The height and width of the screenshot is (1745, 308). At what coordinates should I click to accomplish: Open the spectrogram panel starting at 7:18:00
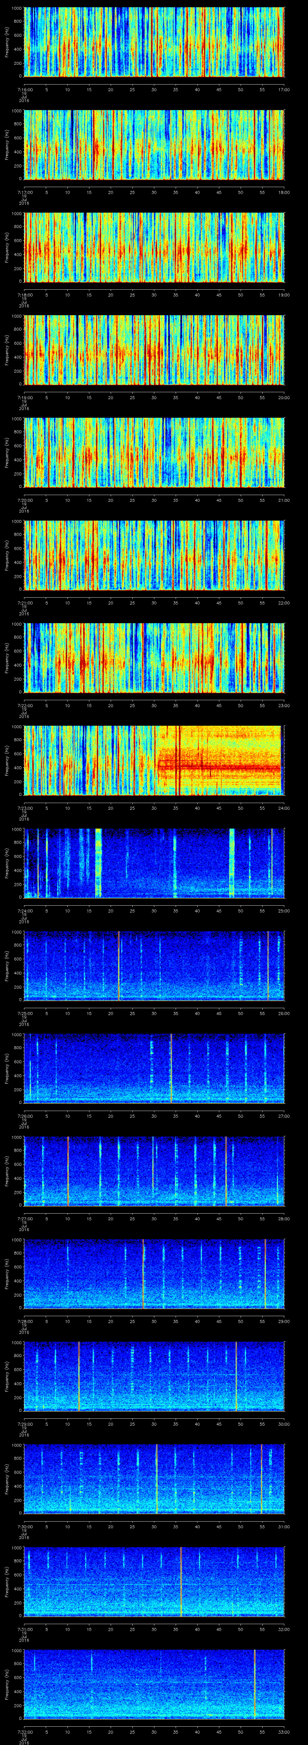(154, 247)
